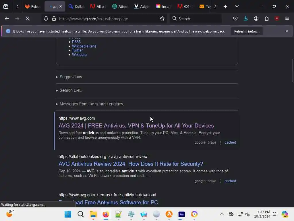This screenshot has height=221, width=294.
Task: Switch to the Release tab
Action: pos(32,6)
